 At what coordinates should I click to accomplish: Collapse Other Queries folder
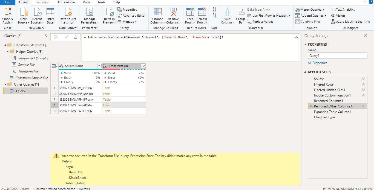tap(5, 84)
